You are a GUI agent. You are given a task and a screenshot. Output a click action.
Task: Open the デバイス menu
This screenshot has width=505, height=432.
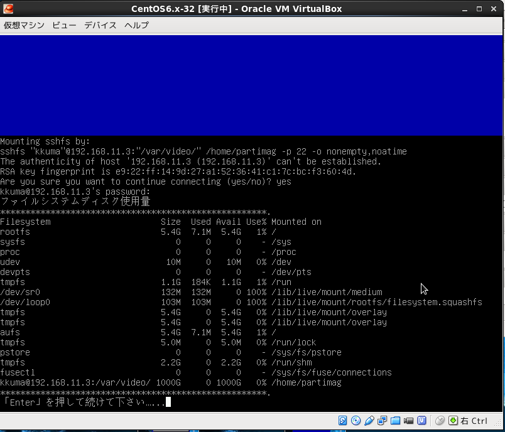[100, 25]
